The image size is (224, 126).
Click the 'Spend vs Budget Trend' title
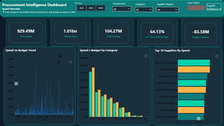point(21,50)
